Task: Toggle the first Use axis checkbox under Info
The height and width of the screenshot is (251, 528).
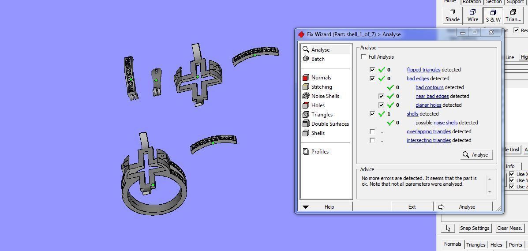Action: tap(512, 174)
